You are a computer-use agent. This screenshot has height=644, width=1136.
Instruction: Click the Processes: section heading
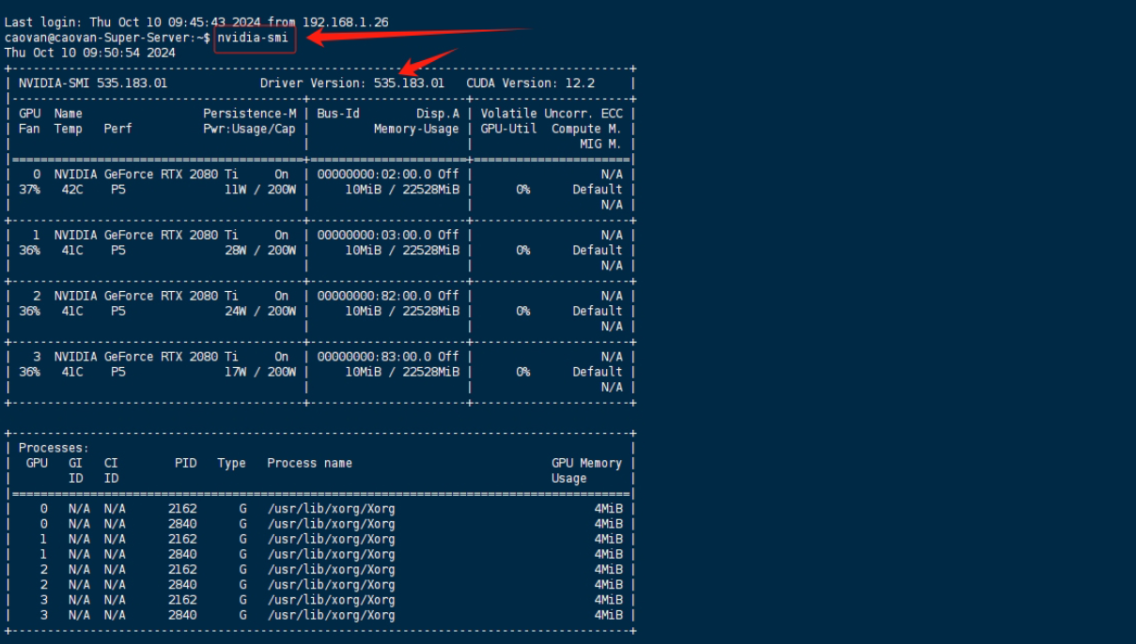(x=54, y=448)
